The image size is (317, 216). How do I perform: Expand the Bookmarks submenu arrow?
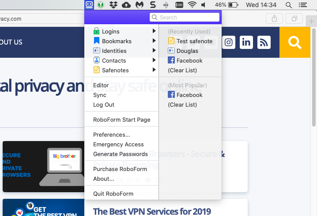click(x=154, y=41)
